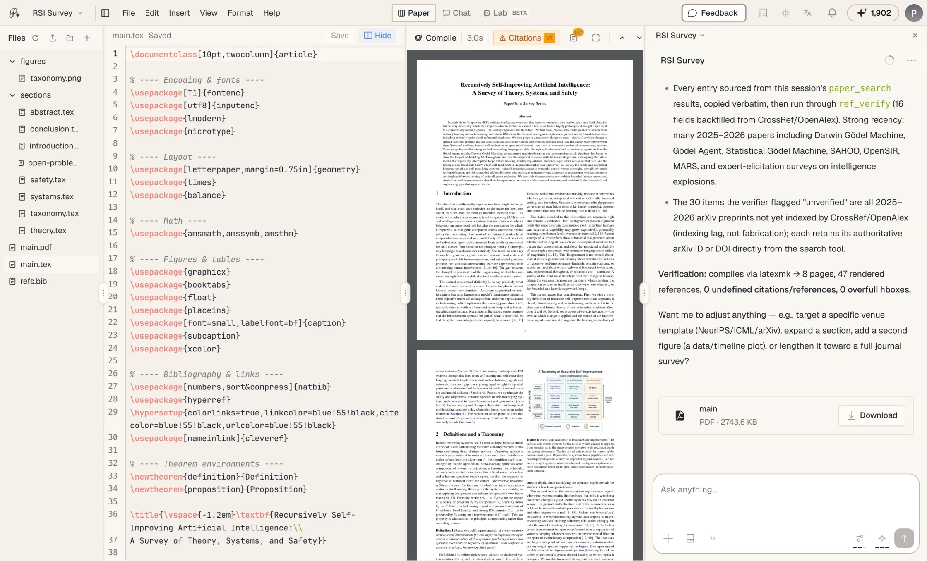The height and width of the screenshot is (561, 927).
Task: Collapse the sections folder
Action: (12, 95)
